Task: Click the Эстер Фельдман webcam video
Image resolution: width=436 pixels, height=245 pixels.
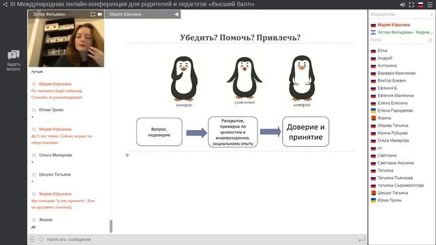Action: [x=66, y=42]
